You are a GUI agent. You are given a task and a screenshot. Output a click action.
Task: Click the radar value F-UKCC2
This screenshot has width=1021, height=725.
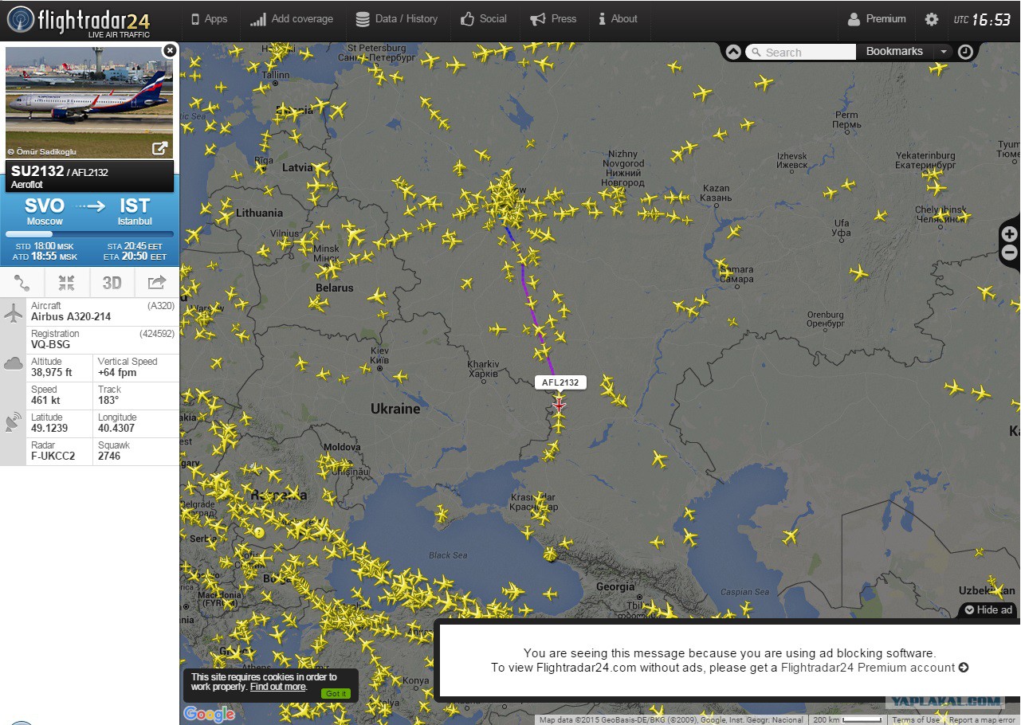pyautogui.click(x=53, y=457)
